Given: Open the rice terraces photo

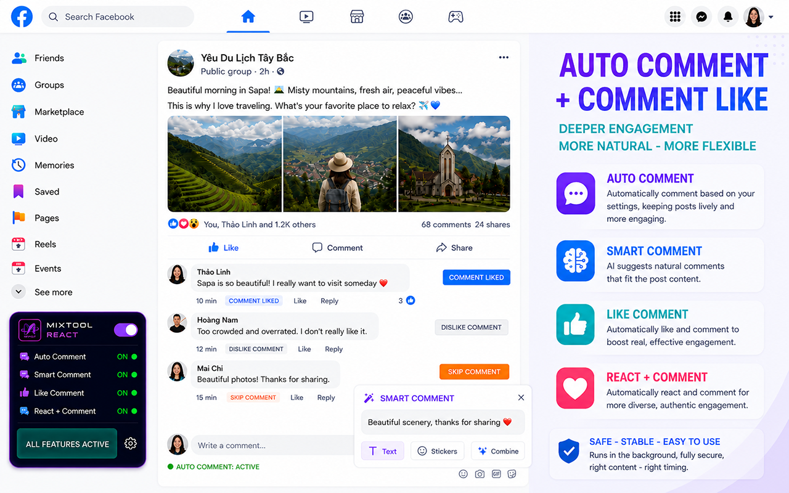Looking at the screenshot, I should click(224, 164).
